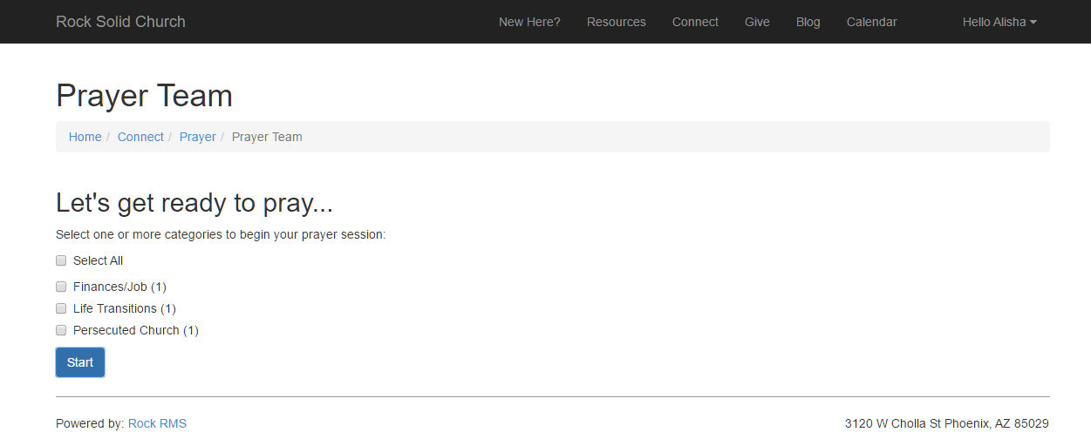Click the Rock Solid Church brand link

coord(120,22)
